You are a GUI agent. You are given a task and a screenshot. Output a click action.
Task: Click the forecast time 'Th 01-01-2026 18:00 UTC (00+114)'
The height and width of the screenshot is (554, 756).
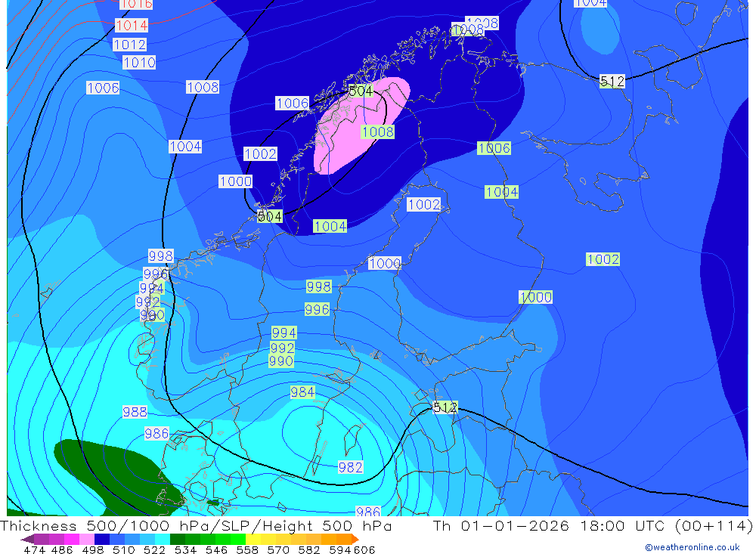click(x=593, y=525)
